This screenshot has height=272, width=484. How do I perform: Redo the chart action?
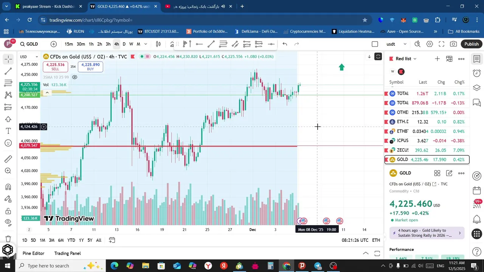point(297,44)
